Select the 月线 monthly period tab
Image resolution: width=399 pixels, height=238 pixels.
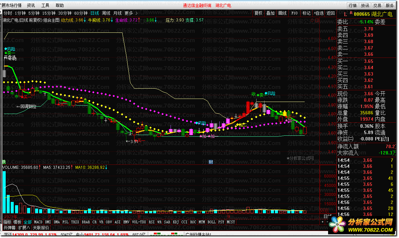pyautogui.click(x=117, y=13)
